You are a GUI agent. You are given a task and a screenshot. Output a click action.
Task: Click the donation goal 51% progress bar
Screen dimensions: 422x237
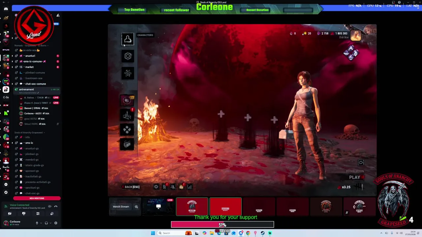pos(223,225)
